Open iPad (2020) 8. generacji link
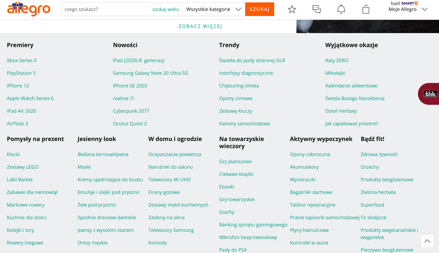439x253 pixels. tap(139, 61)
